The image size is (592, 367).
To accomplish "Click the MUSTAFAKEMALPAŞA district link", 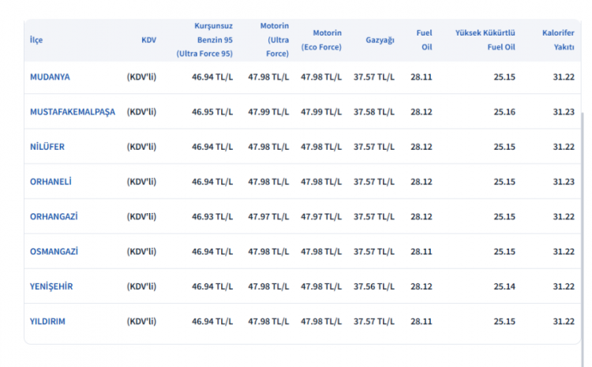I will click(72, 112).
